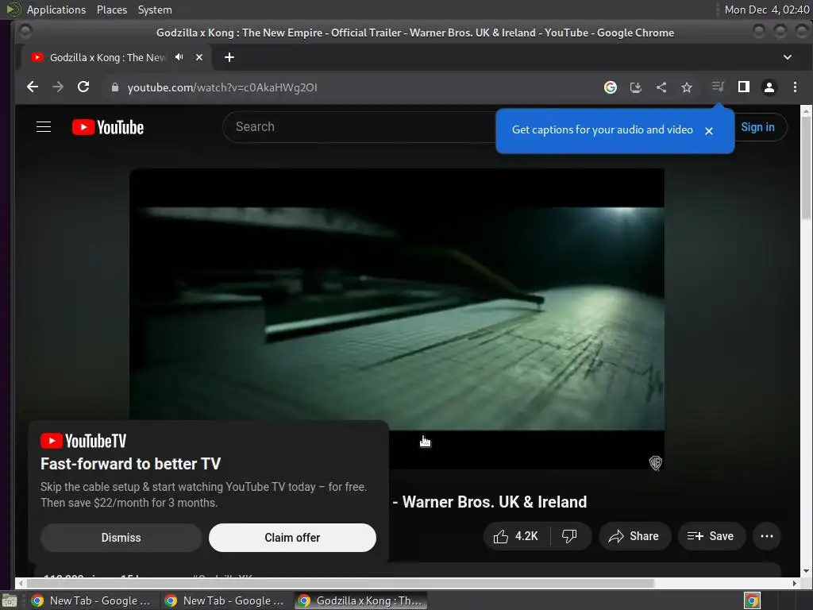The width and height of the screenshot is (813, 610).
Task: Open the YouTube hamburger guide menu
Action: pos(44,126)
